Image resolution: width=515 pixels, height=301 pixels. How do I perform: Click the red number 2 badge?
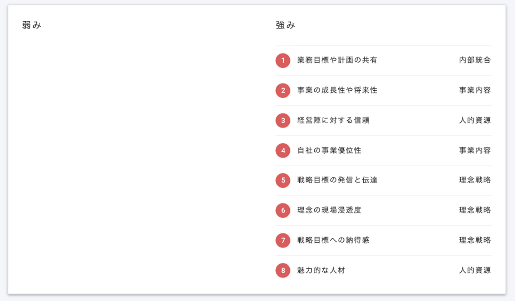tap(283, 90)
